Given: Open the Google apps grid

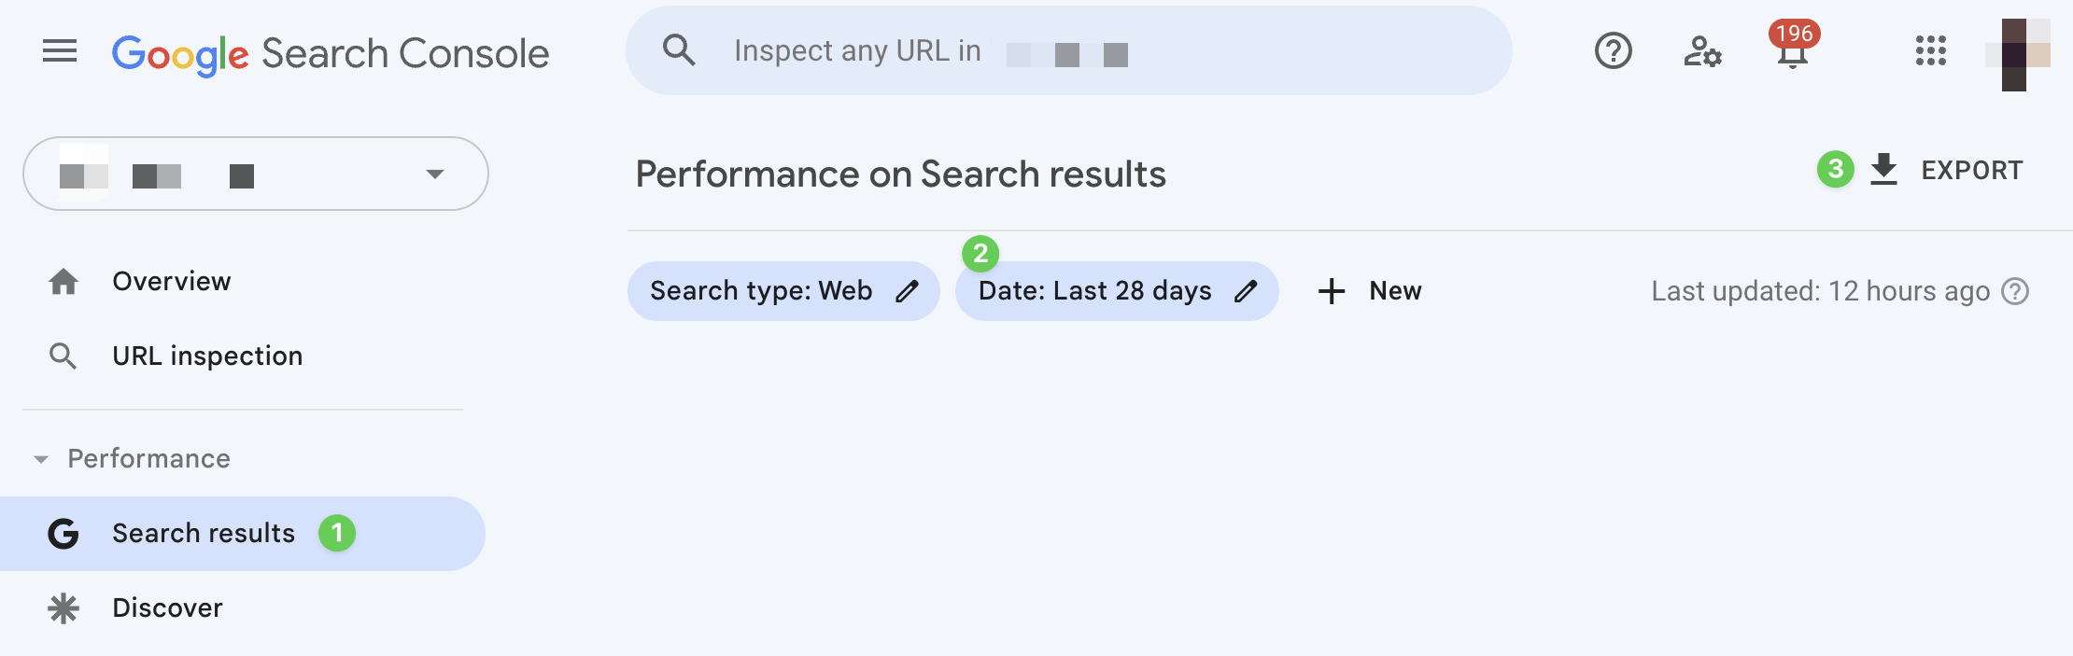Looking at the screenshot, I should point(1930,51).
